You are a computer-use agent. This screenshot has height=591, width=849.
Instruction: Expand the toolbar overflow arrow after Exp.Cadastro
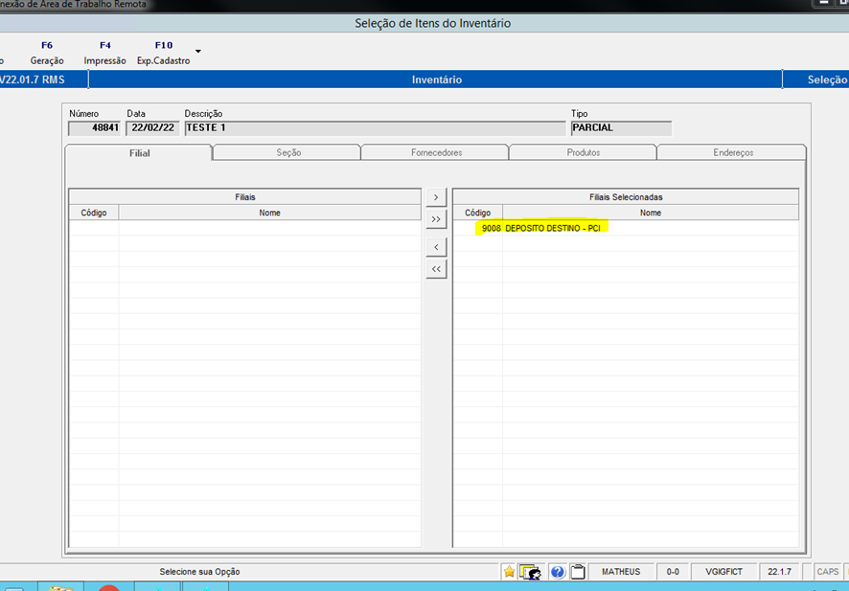pyautogui.click(x=198, y=52)
